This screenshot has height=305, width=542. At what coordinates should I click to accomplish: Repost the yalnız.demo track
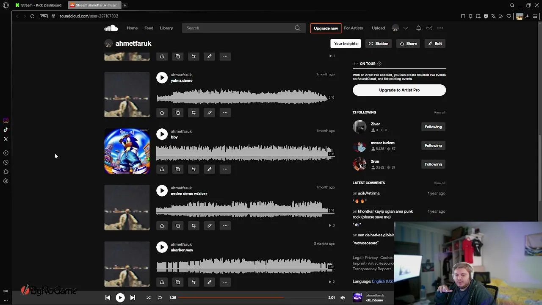click(x=194, y=113)
